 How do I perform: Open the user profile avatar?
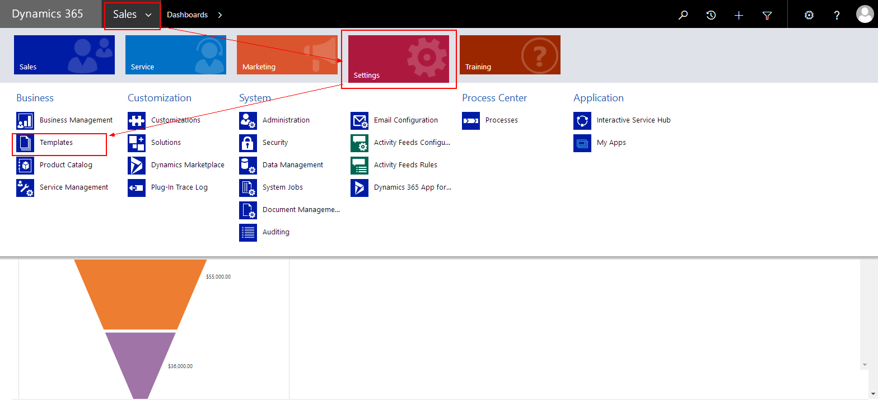pos(865,15)
